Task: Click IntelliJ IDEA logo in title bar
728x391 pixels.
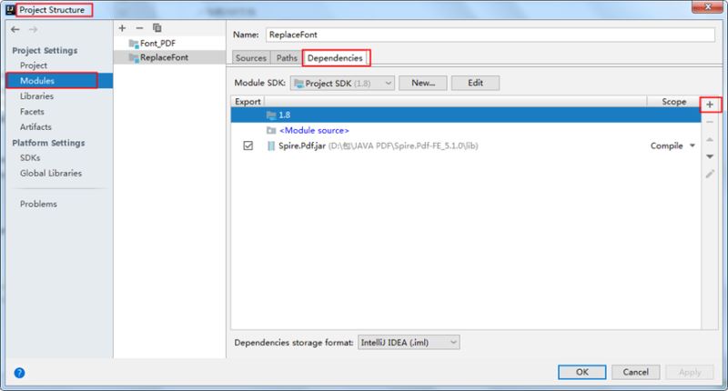Action: [10, 10]
